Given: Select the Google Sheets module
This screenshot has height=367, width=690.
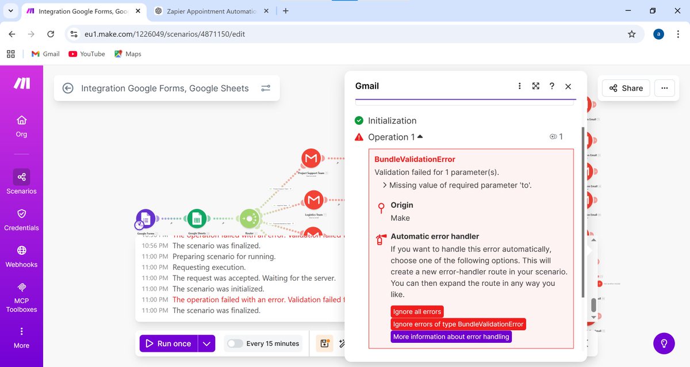Looking at the screenshot, I should pos(197,219).
